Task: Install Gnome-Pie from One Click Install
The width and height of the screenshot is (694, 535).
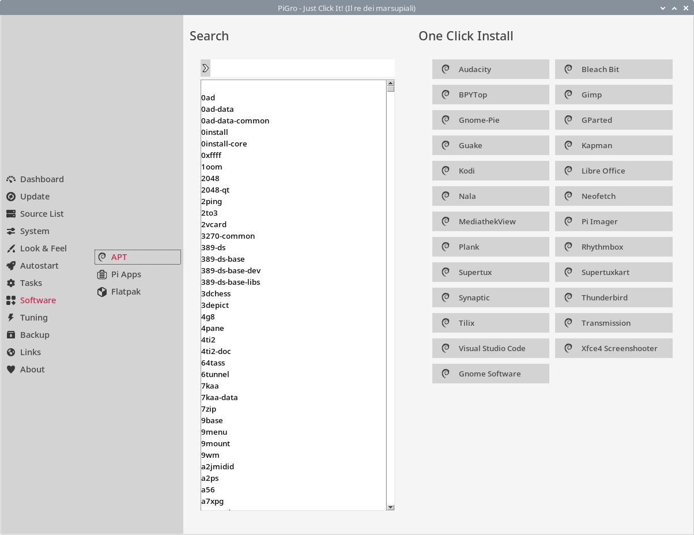Action: 491,120
